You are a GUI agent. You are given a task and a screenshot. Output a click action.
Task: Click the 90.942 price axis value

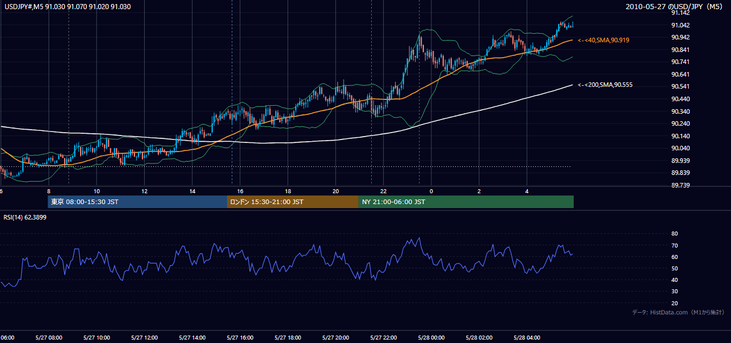coord(680,37)
